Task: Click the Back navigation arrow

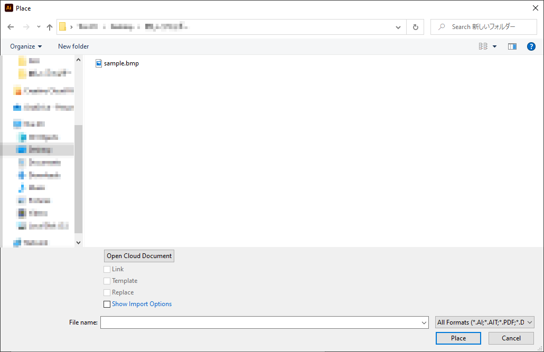Action: point(11,27)
